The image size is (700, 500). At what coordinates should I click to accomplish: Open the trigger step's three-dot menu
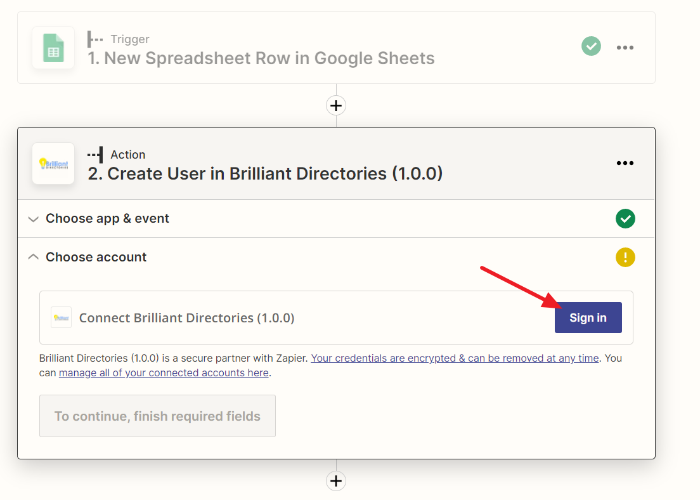click(625, 48)
